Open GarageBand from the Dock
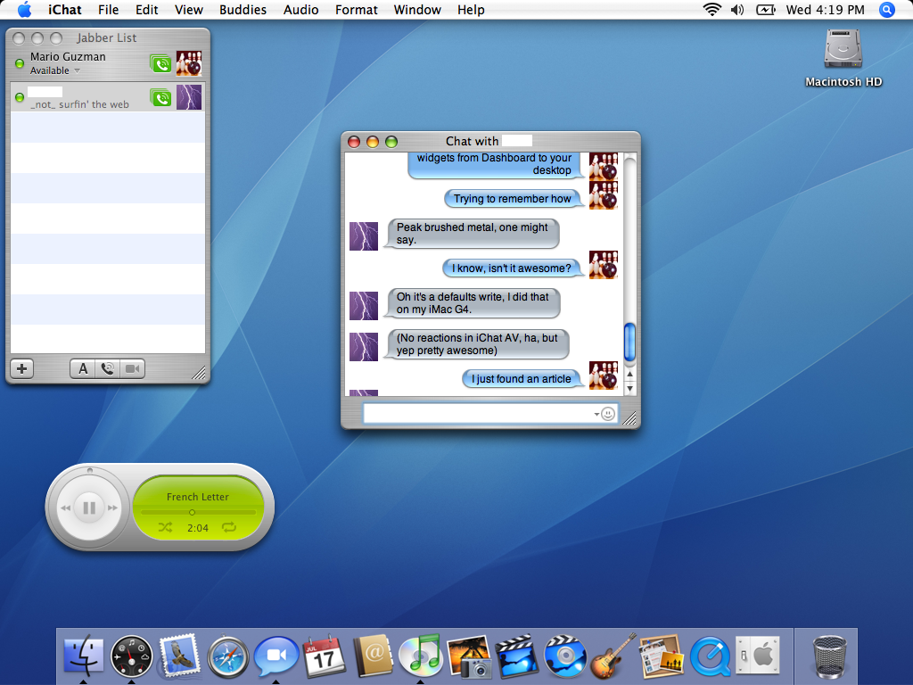 (x=613, y=656)
